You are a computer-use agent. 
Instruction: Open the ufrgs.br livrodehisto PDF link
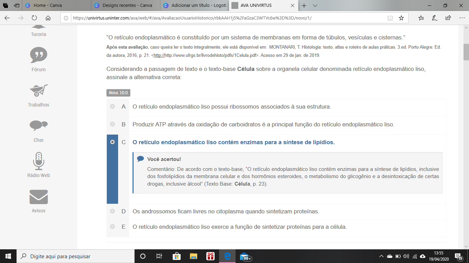[205, 55]
